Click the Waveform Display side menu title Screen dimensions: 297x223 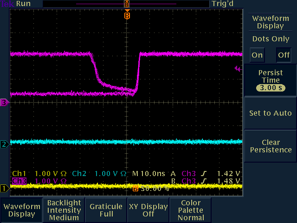(271, 22)
